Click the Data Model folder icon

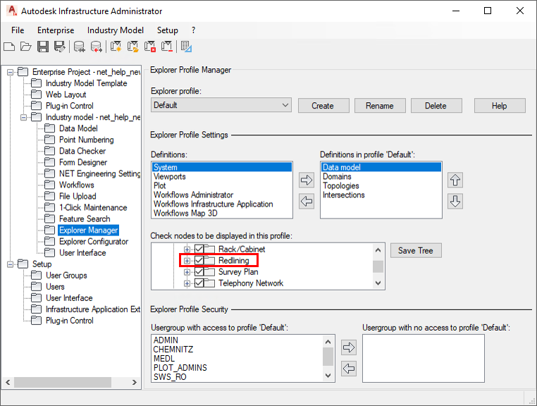49,128
